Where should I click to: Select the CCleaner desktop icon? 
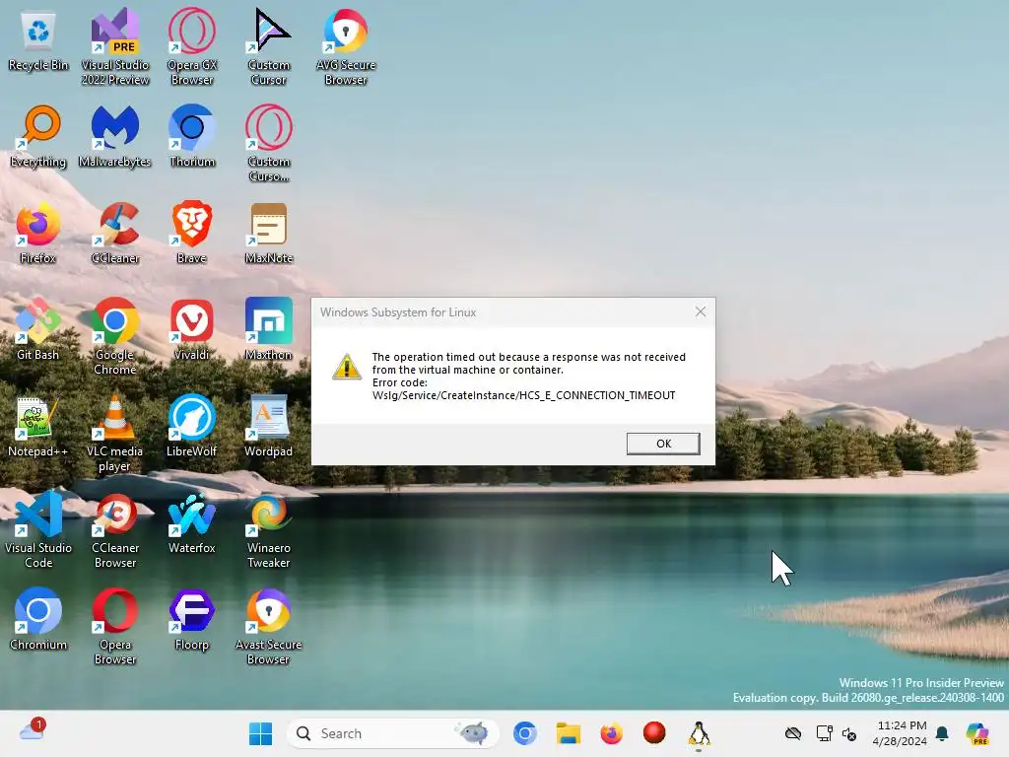click(115, 233)
